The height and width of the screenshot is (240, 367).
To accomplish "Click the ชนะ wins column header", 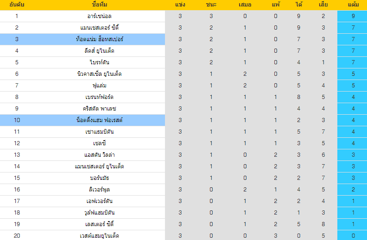I will point(211,5).
